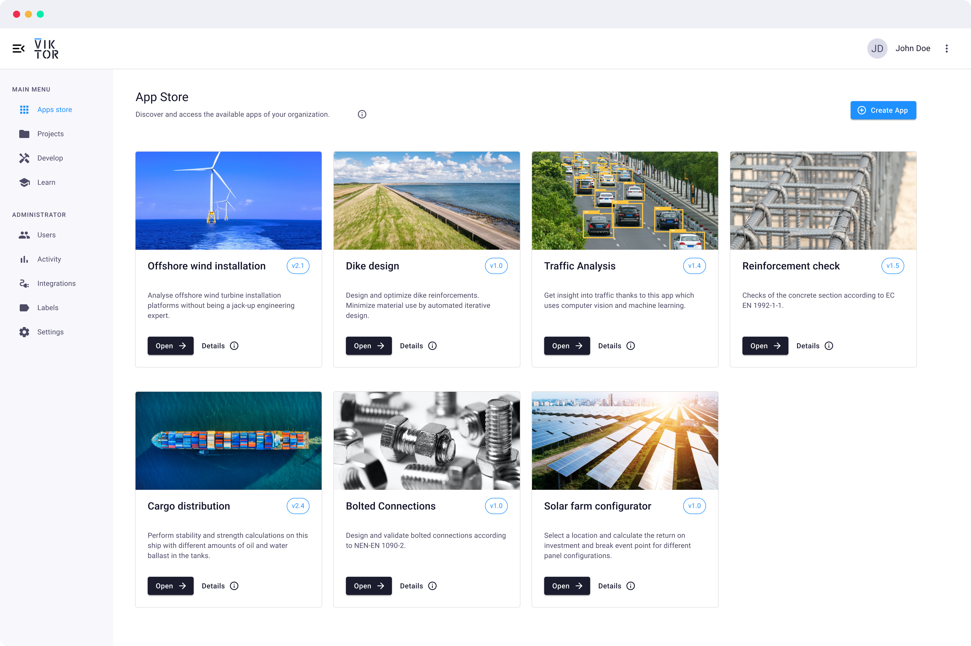This screenshot has width=971, height=646.
Task: Click the Learn graduation cap icon
Action: click(x=24, y=182)
